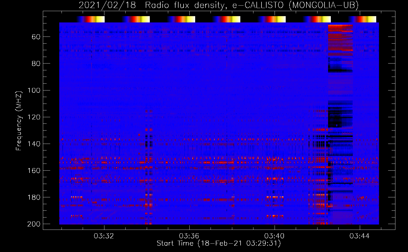Click the 60 frequency tick label
Image resolution: width=408 pixels, height=252 pixels.
[36, 37]
